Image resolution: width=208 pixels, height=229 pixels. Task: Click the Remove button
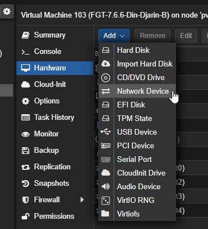[x=152, y=36]
